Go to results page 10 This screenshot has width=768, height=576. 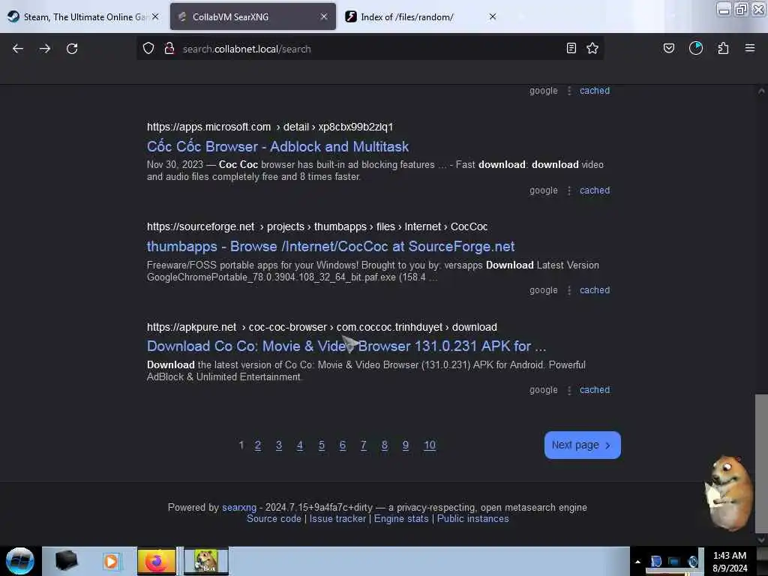(x=430, y=445)
